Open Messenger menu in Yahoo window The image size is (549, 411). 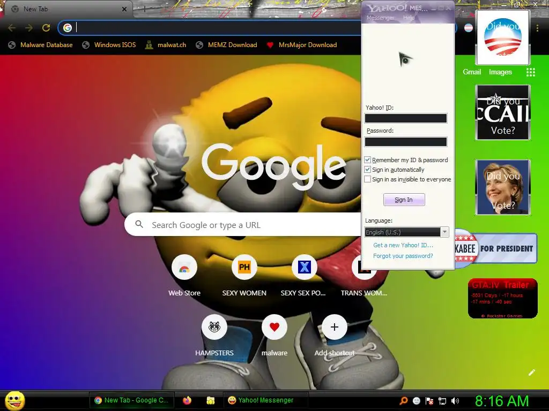[380, 18]
